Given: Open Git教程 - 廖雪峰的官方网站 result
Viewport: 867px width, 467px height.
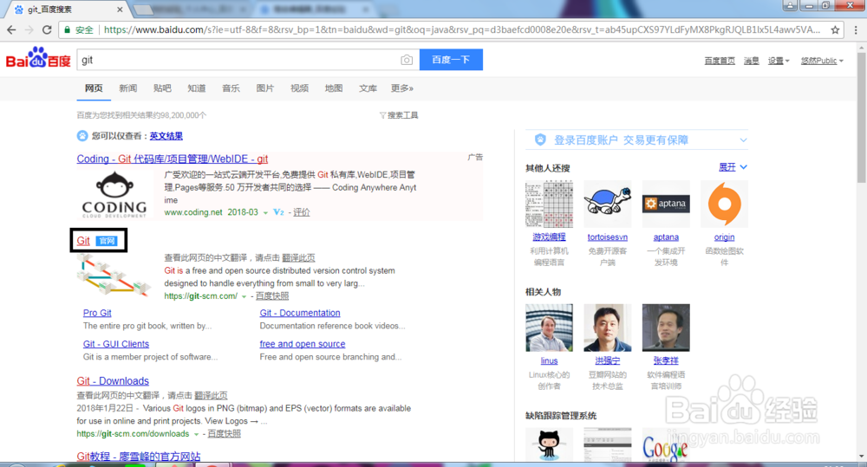Looking at the screenshot, I should pyautogui.click(x=138, y=457).
